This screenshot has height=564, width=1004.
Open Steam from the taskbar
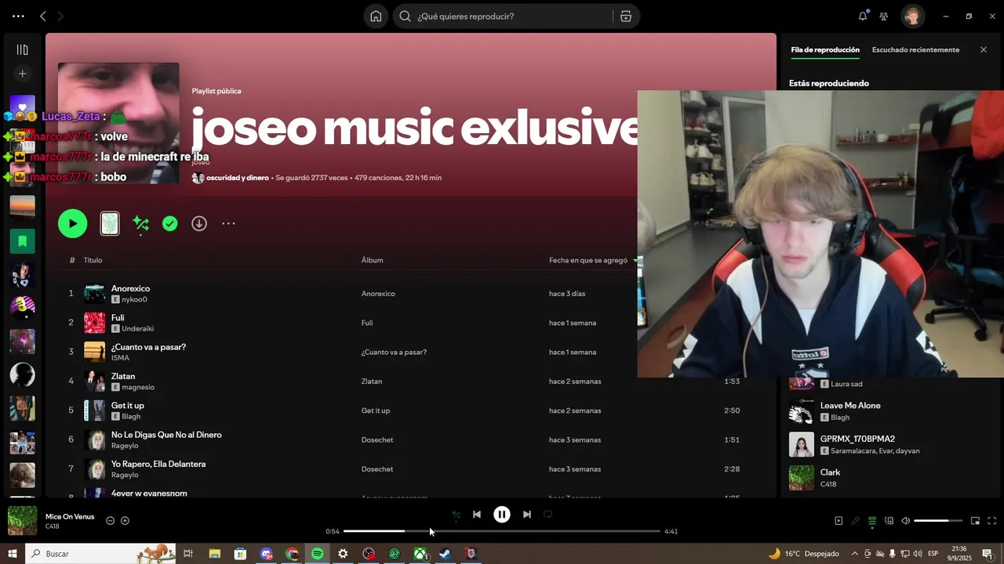(x=445, y=554)
